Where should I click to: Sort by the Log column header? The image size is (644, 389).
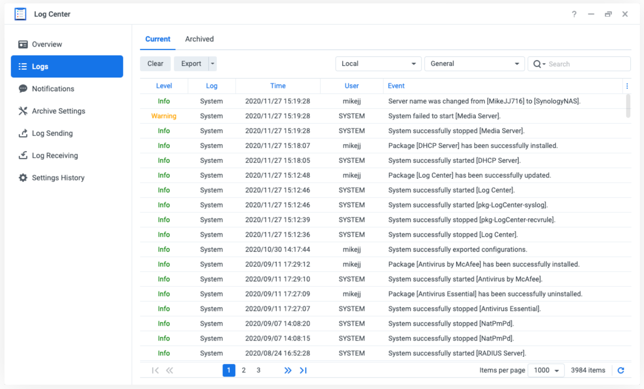coord(212,86)
